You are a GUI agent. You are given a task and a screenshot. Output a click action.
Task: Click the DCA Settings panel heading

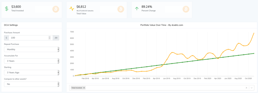click(x=11, y=25)
